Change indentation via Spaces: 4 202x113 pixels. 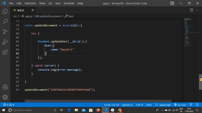127,105
